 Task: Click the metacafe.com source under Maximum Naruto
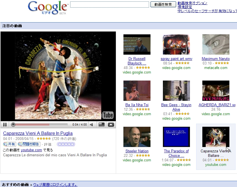[x=216, y=68]
